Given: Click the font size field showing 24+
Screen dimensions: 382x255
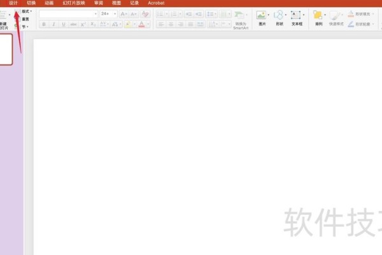Looking at the screenshot, I should coord(106,14).
